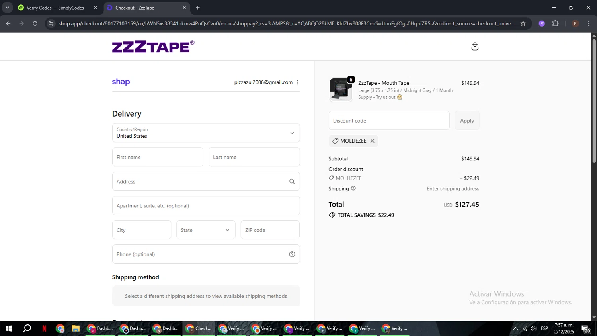
Task: Open Chrome profile avatar
Action: (575, 23)
